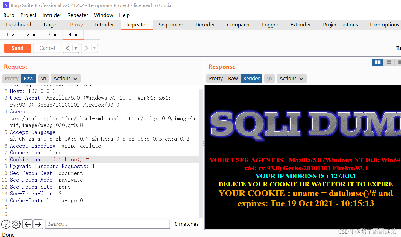
Task: Click the Cookie uname header line
Action: tap(104, 160)
